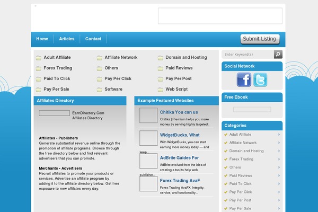Click checkmark icon next to sidebar Adult Affiliate
Image resolution: width=318 pixels, height=212 pixels.
pyautogui.click(x=226, y=135)
